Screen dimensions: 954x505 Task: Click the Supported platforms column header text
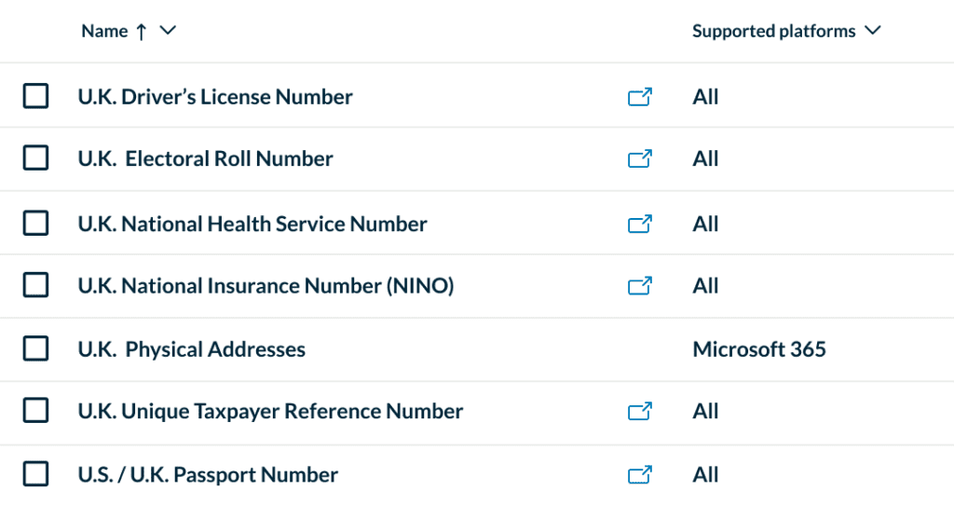tap(773, 32)
